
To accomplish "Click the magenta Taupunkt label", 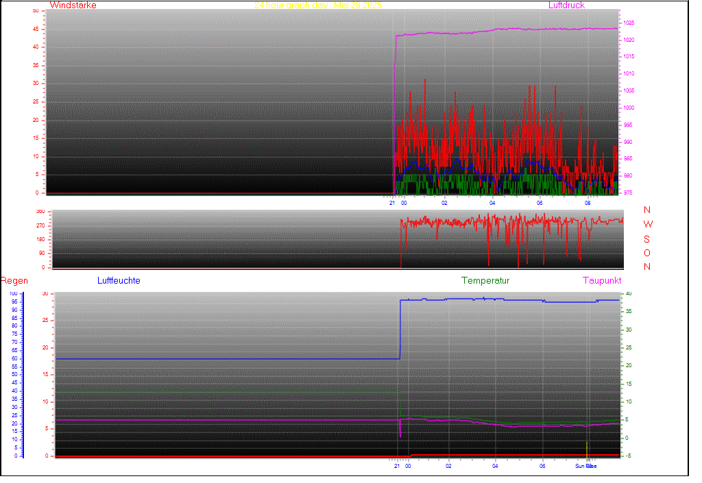I will [x=602, y=281].
